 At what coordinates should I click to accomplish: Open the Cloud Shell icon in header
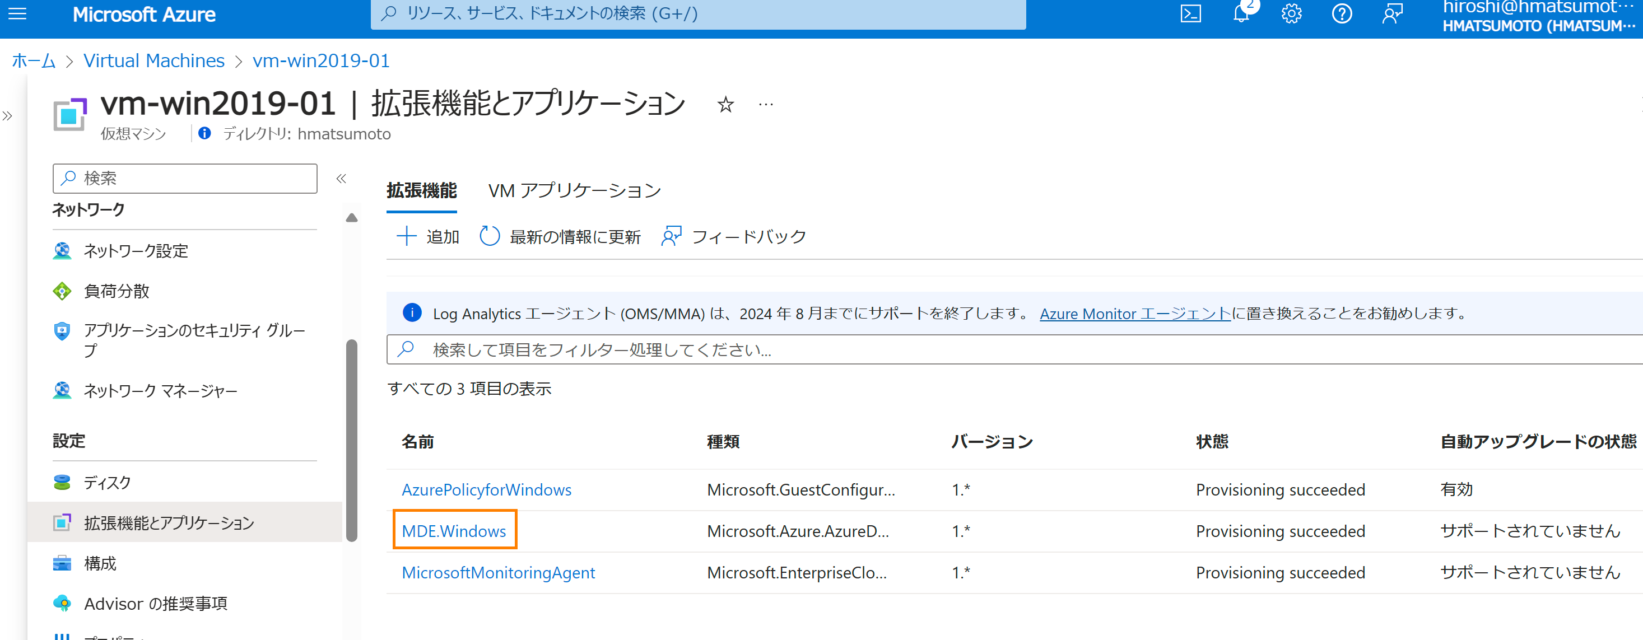1190,14
